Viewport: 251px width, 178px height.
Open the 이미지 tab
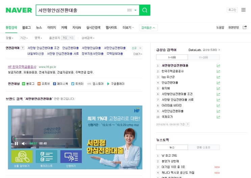click(x=52, y=28)
